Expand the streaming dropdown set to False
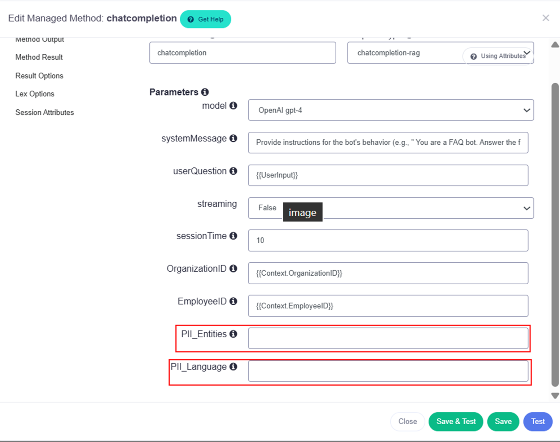The width and height of the screenshot is (560, 442). (390, 208)
